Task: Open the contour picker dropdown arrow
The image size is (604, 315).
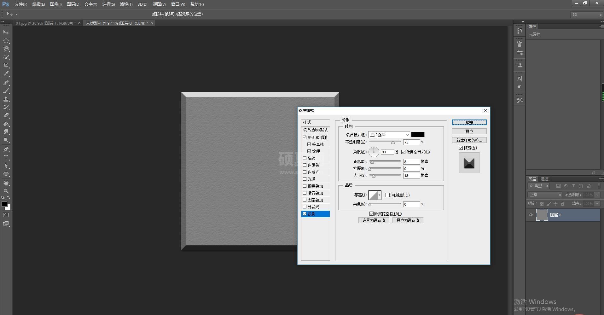Action: [379, 195]
